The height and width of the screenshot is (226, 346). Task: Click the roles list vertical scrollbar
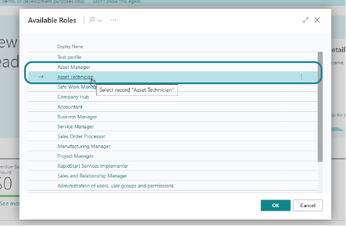tap(320, 107)
